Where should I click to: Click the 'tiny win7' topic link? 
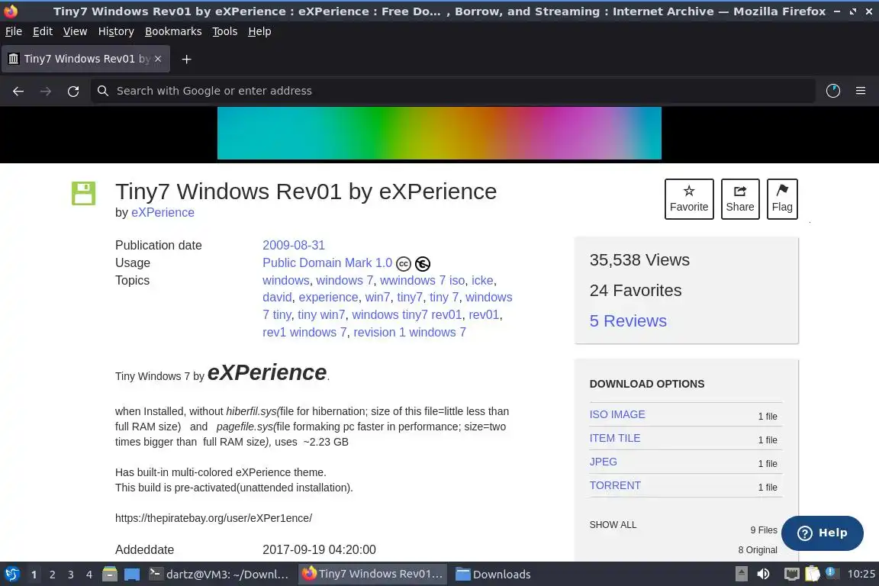pyautogui.click(x=321, y=314)
